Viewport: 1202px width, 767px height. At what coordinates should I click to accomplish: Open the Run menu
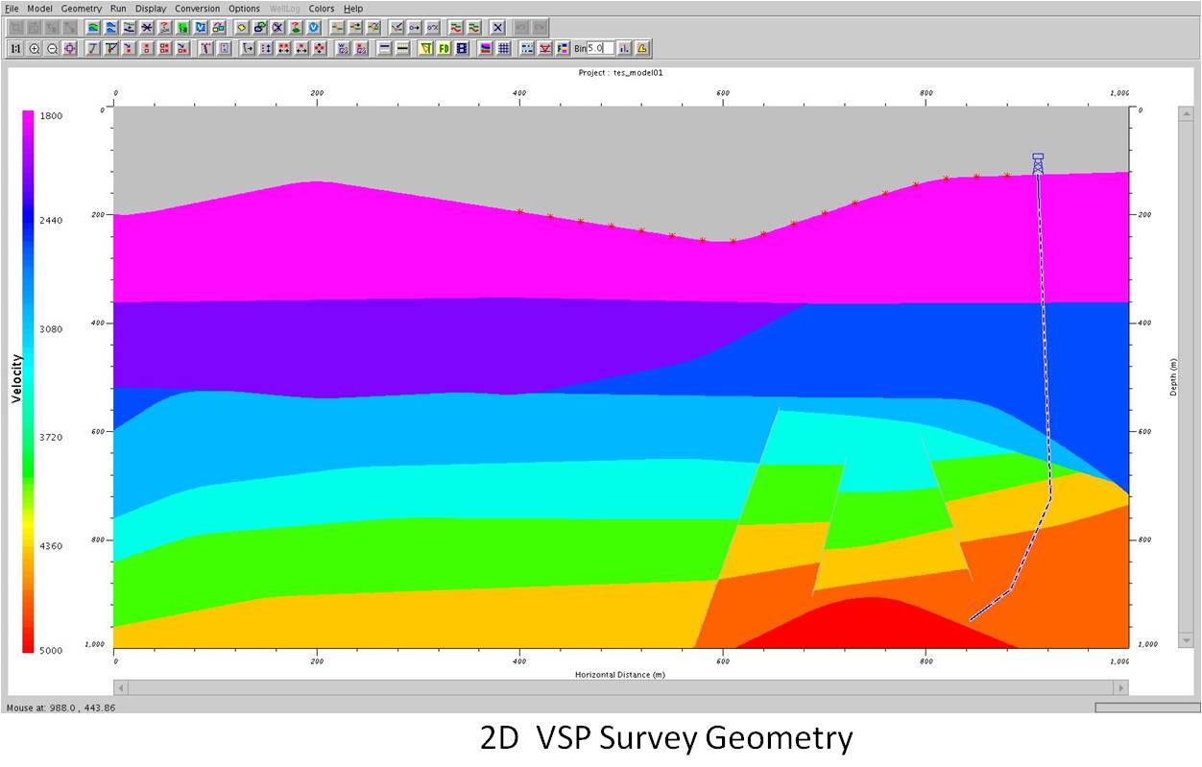tap(118, 8)
